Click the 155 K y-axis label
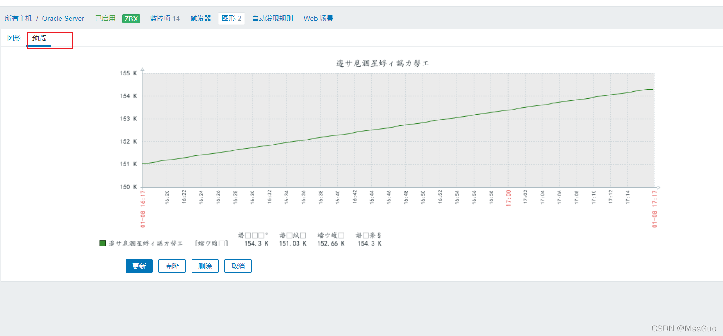 coord(128,73)
